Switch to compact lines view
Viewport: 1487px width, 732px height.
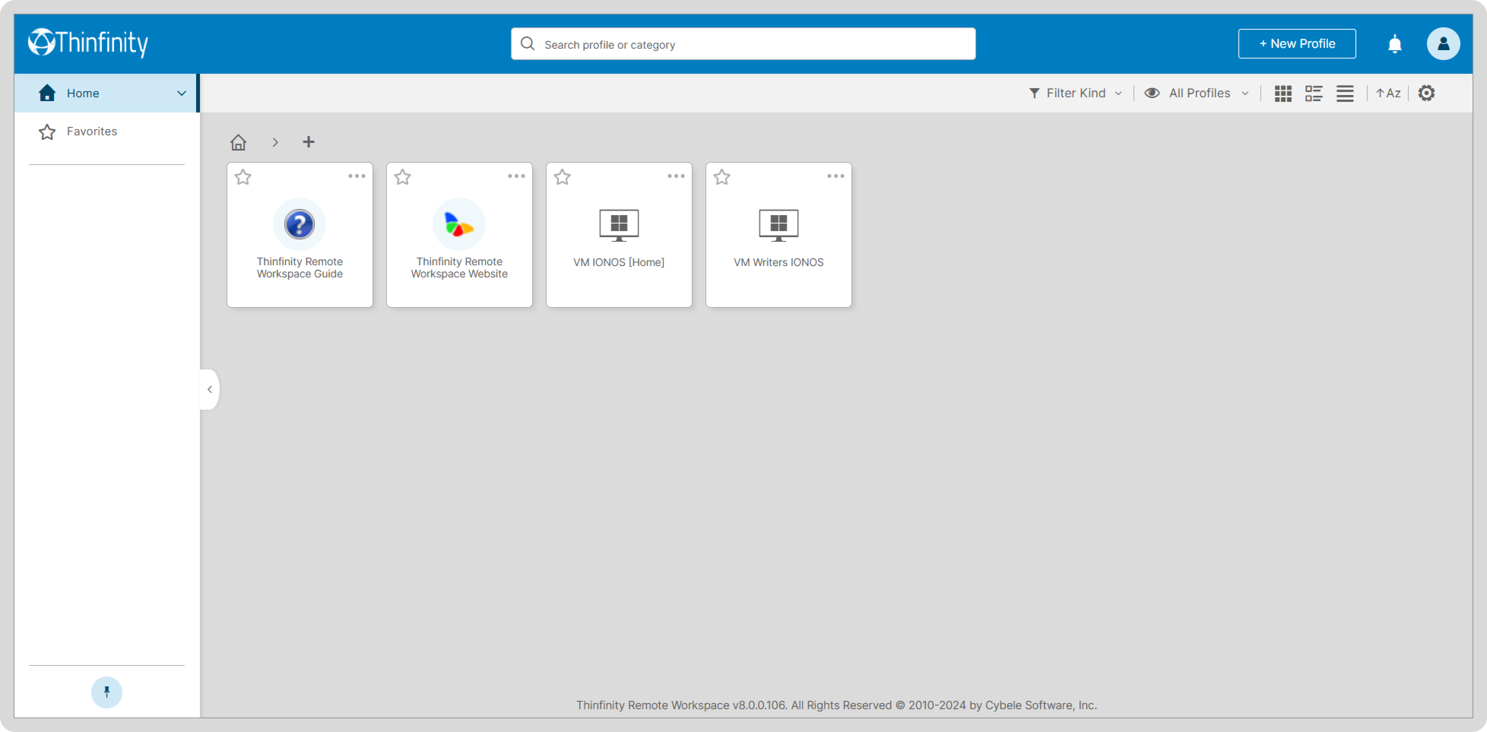coord(1344,93)
